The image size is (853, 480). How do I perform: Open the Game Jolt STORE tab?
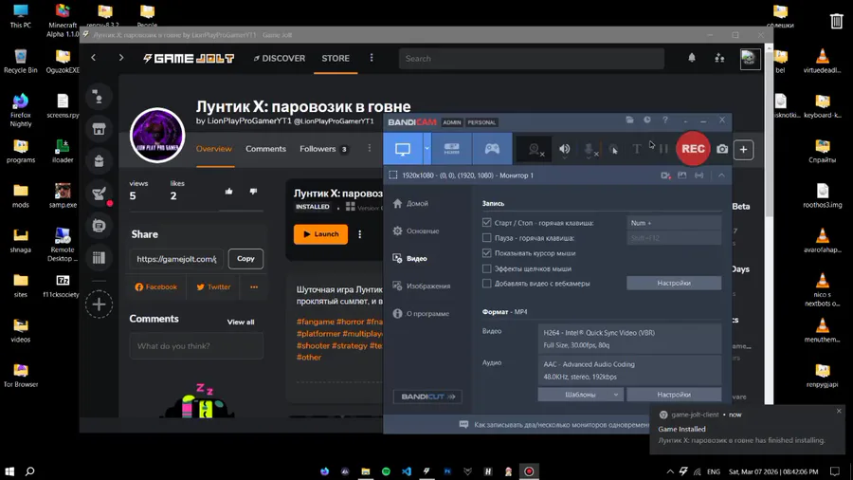pos(336,58)
